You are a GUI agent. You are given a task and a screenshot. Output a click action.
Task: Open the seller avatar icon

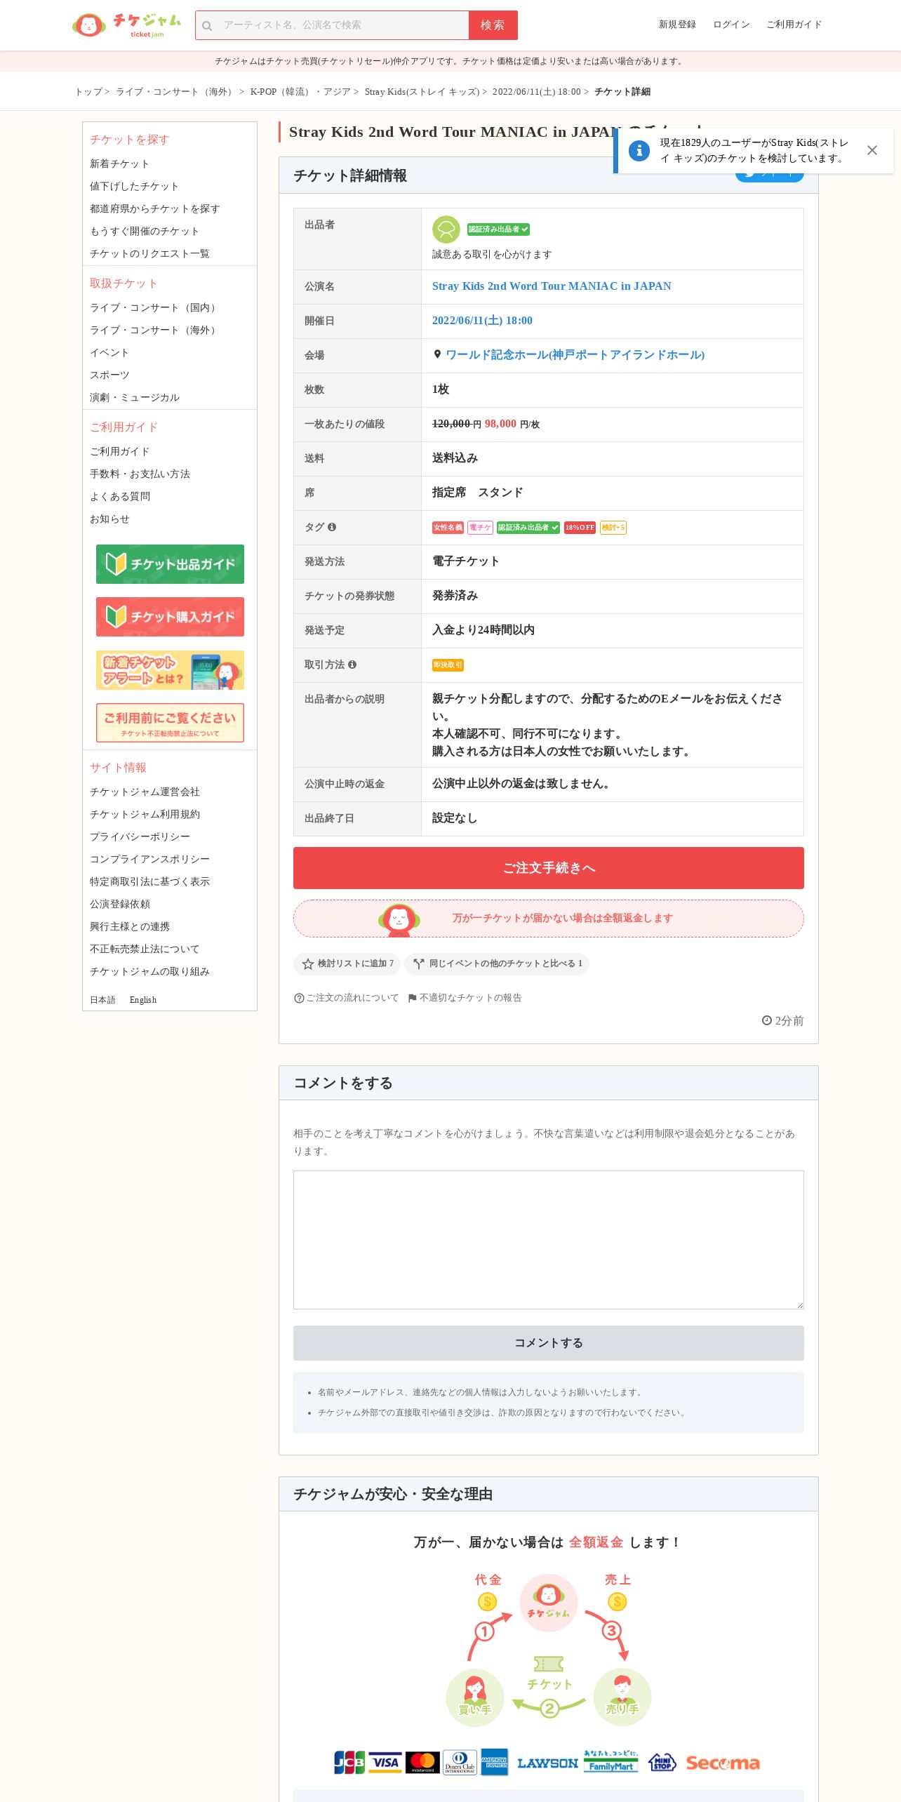446,229
